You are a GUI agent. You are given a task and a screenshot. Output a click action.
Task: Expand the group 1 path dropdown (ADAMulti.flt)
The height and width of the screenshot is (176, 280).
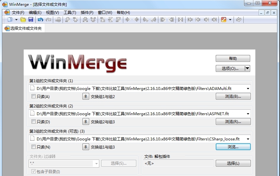tap(248, 89)
